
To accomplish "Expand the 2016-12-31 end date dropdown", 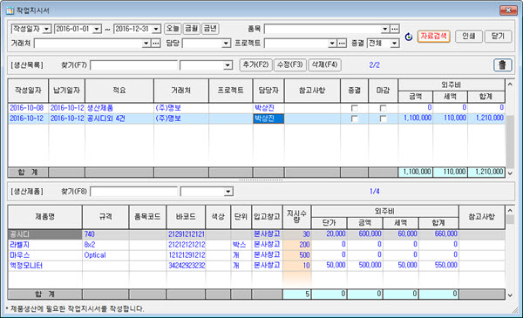I will click(x=156, y=29).
